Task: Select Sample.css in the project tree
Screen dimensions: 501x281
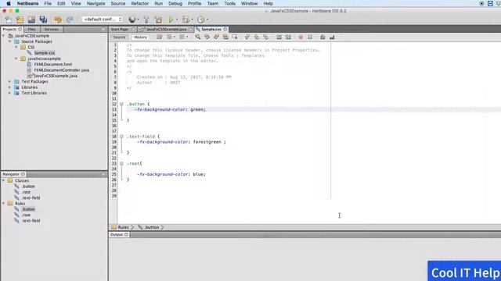Action: 45,53
